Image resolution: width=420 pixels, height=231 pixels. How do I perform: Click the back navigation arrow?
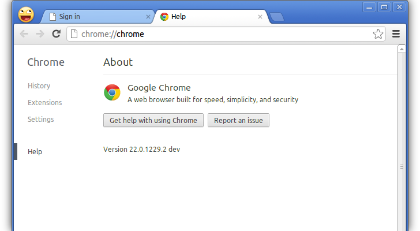pyautogui.click(x=24, y=34)
